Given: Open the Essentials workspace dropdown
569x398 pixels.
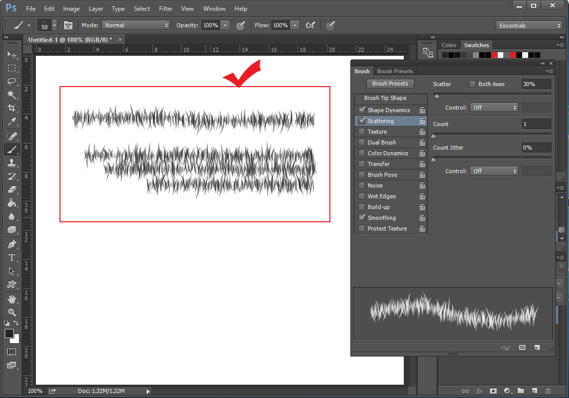Looking at the screenshot, I should [x=528, y=25].
